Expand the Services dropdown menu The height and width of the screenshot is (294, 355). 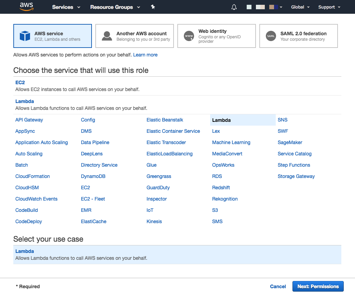(x=66, y=7)
